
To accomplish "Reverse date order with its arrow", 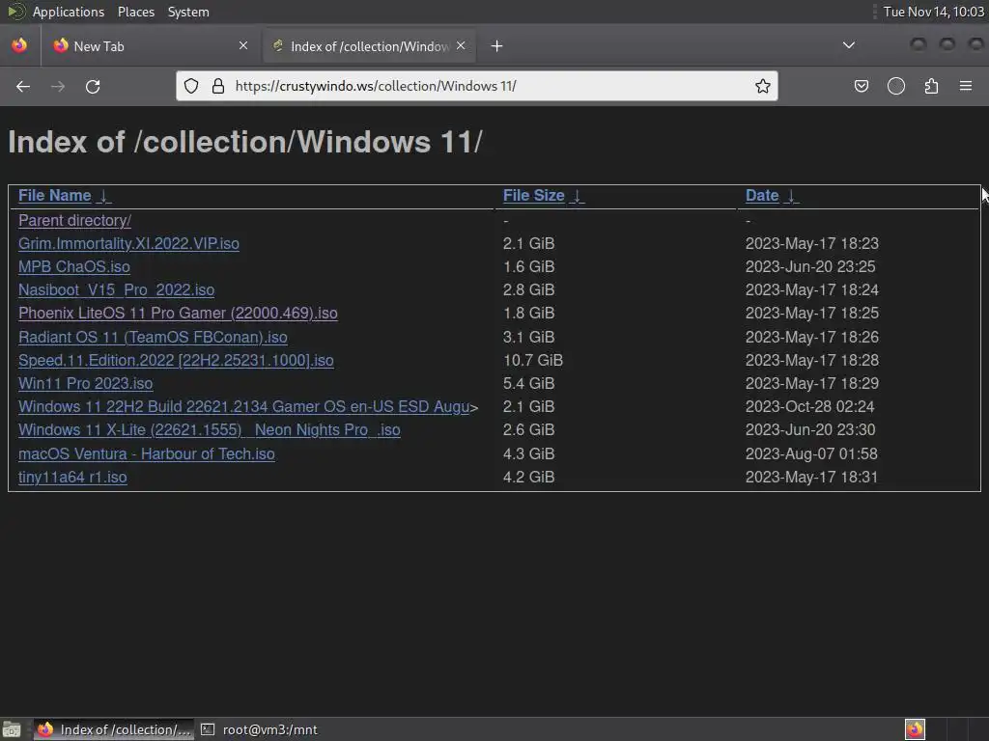I will pyautogui.click(x=792, y=196).
